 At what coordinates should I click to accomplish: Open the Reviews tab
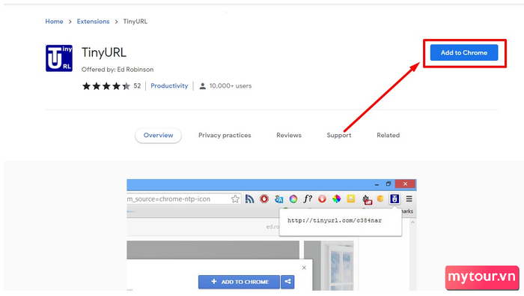tap(289, 136)
